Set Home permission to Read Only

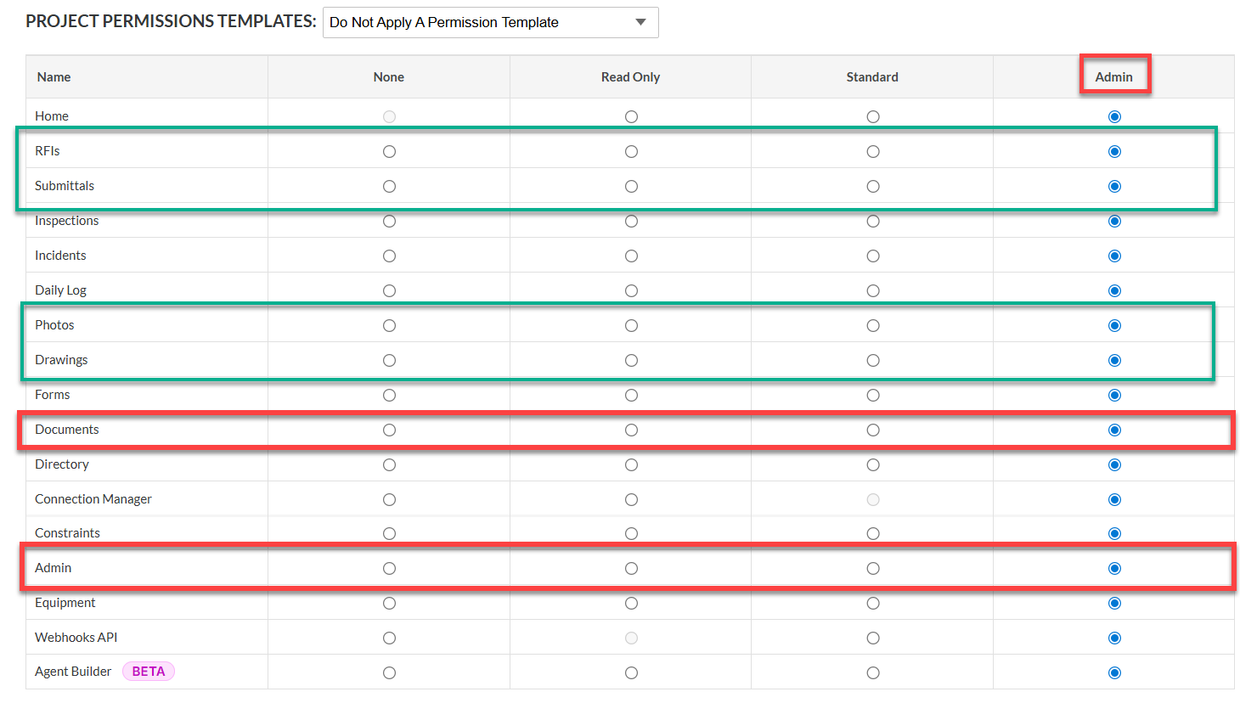click(631, 117)
